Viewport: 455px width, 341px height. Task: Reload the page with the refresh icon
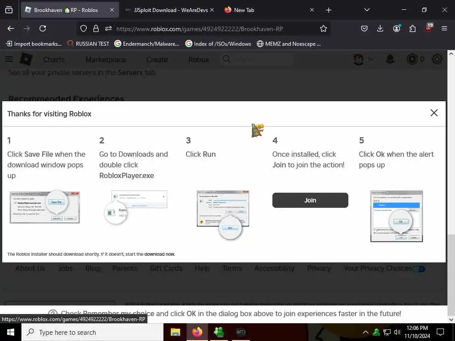(43, 28)
